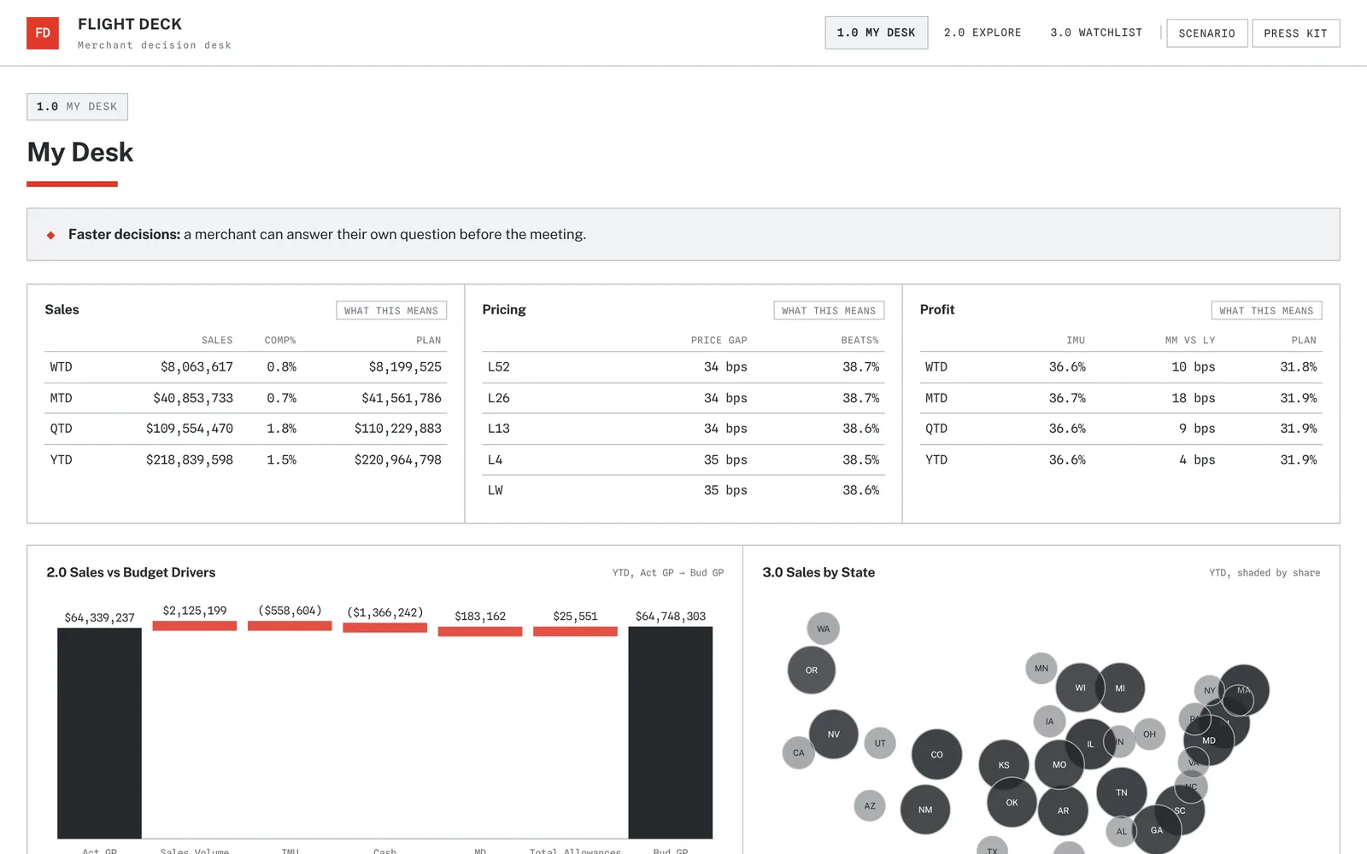The image size is (1367, 854).
Task: Click QTD comp value 1.8%
Action: pyautogui.click(x=281, y=429)
